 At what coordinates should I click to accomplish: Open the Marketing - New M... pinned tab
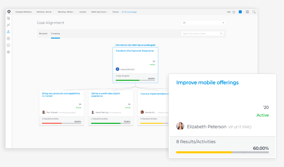[x=44, y=12]
